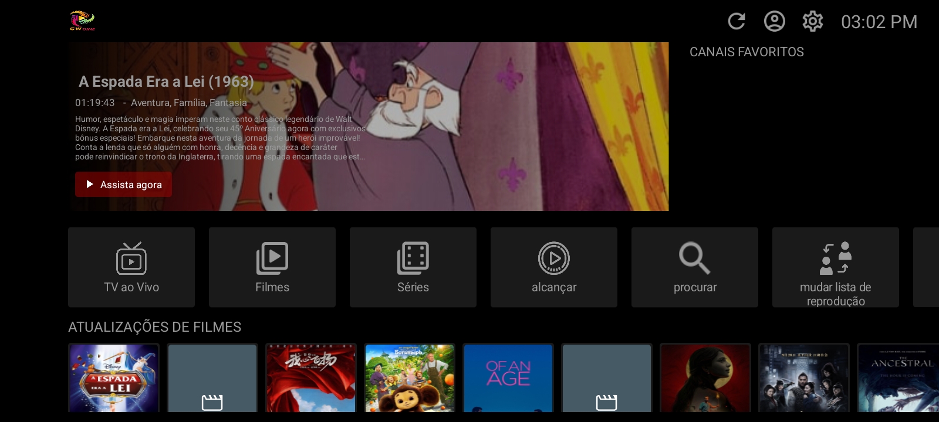Click the ATUALIZAÇÕES DE FILMES heading

click(x=155, y=327)
